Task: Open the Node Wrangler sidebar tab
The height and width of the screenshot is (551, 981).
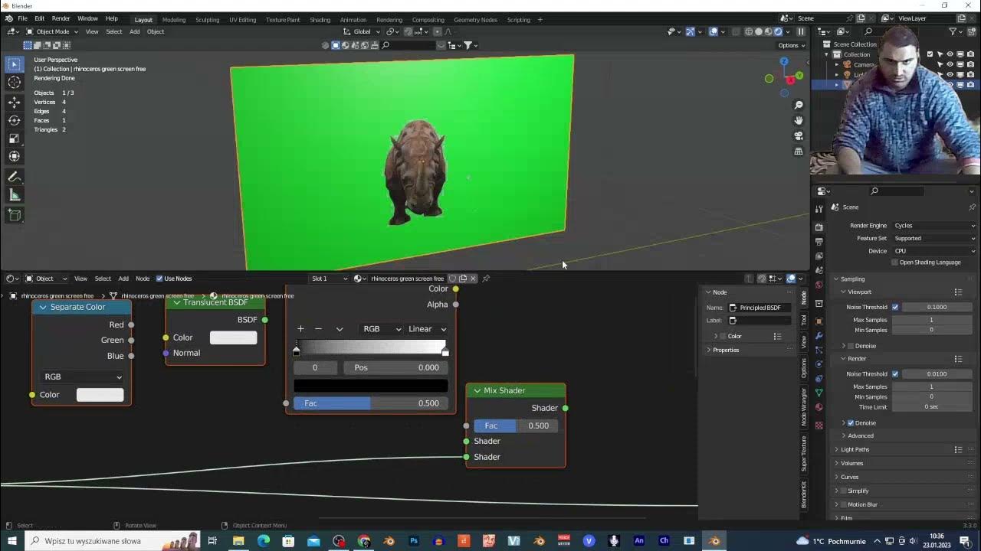Action: 804,406
